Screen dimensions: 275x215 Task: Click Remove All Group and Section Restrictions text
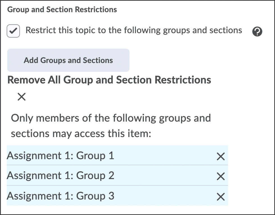coord(109,80)
